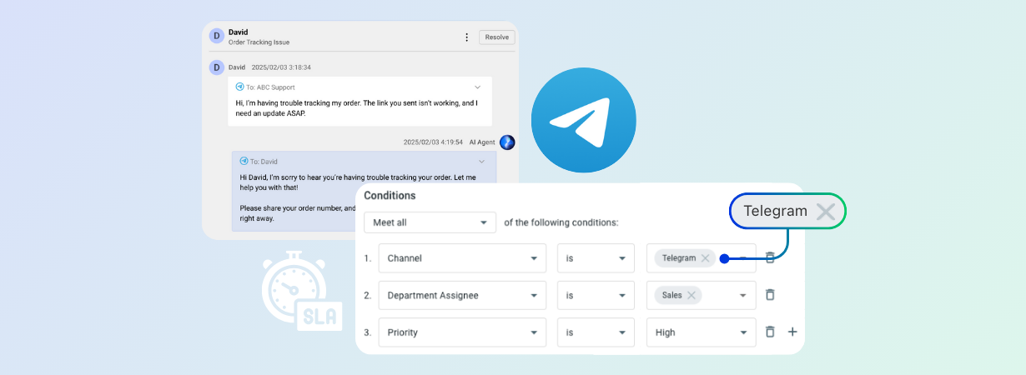Screen dimensions: 1026x375
Task: Delete the Department Assignee condition row
Action: pos(770,295)
